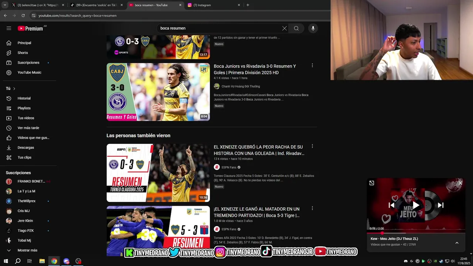
Task: Open the browser tab search dropdown
Action: (x=5, y=5)
